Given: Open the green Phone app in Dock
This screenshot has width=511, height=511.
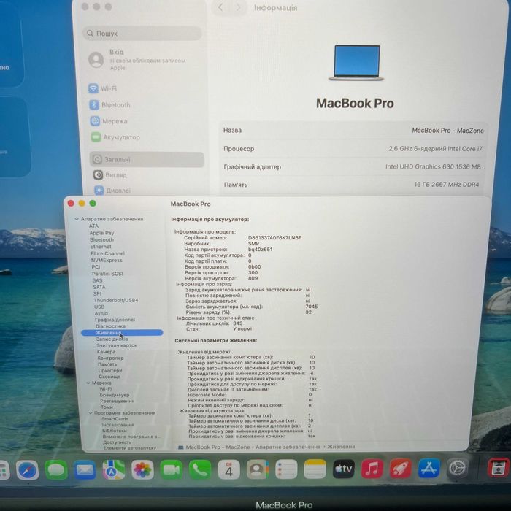Looking at the screenshot, I should click(x=200, y=469).
